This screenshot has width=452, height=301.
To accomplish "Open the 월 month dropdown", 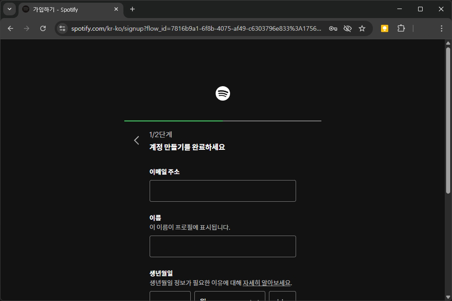I will click(x=230, y=296).
